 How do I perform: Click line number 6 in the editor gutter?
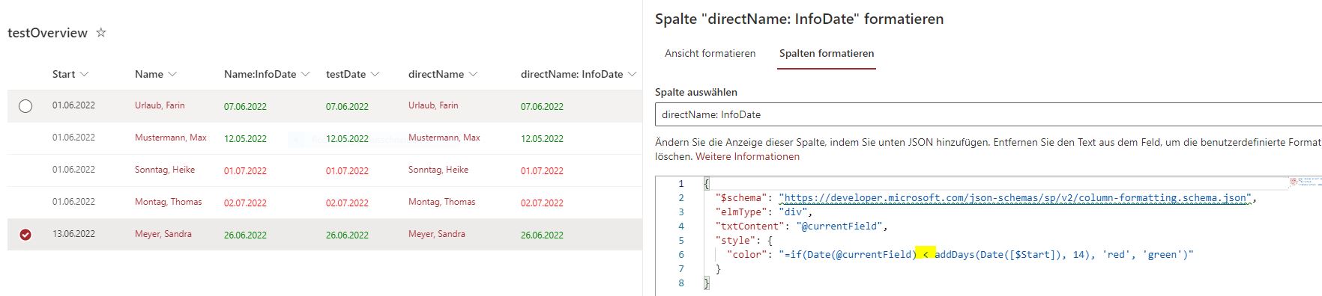pos(681,255)
